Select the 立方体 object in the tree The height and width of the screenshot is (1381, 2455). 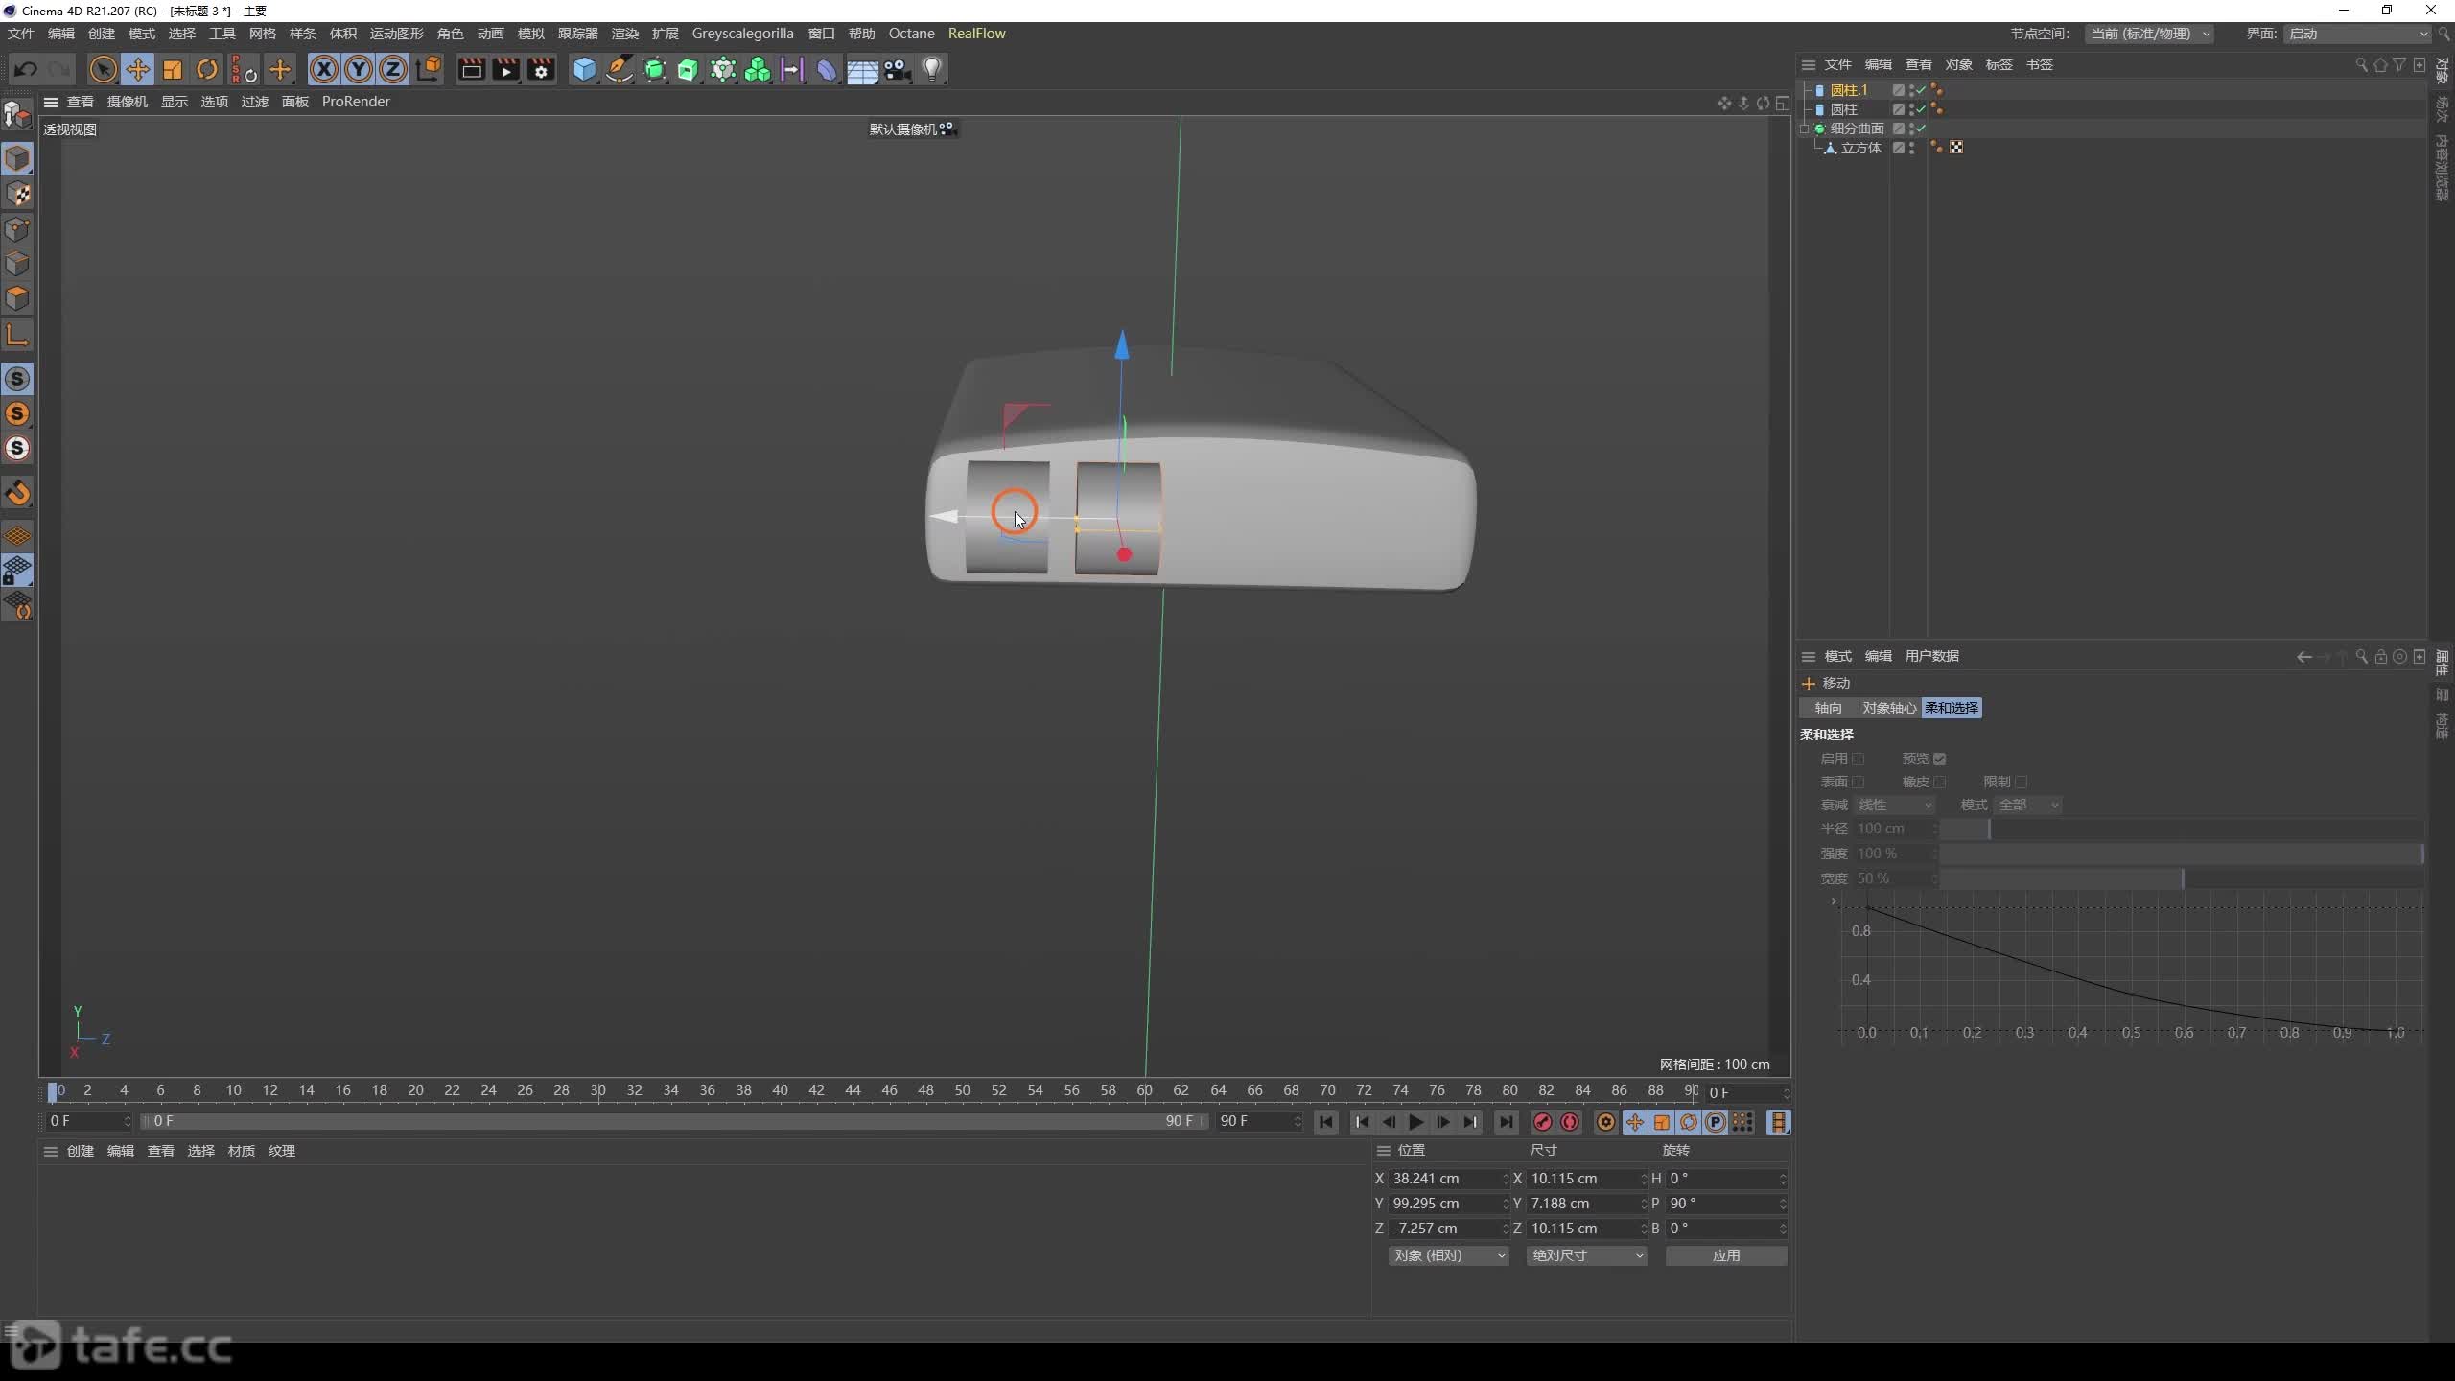pyautogui.click(x=1860, y=148)
